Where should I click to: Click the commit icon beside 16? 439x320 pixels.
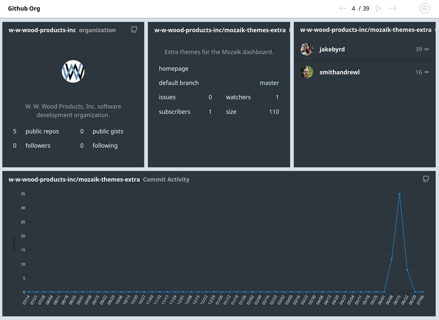[x=427, y=72]
